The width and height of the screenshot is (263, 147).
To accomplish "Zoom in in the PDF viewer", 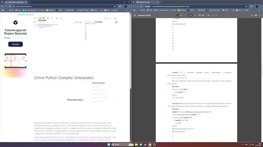I will tap(195, 15).
